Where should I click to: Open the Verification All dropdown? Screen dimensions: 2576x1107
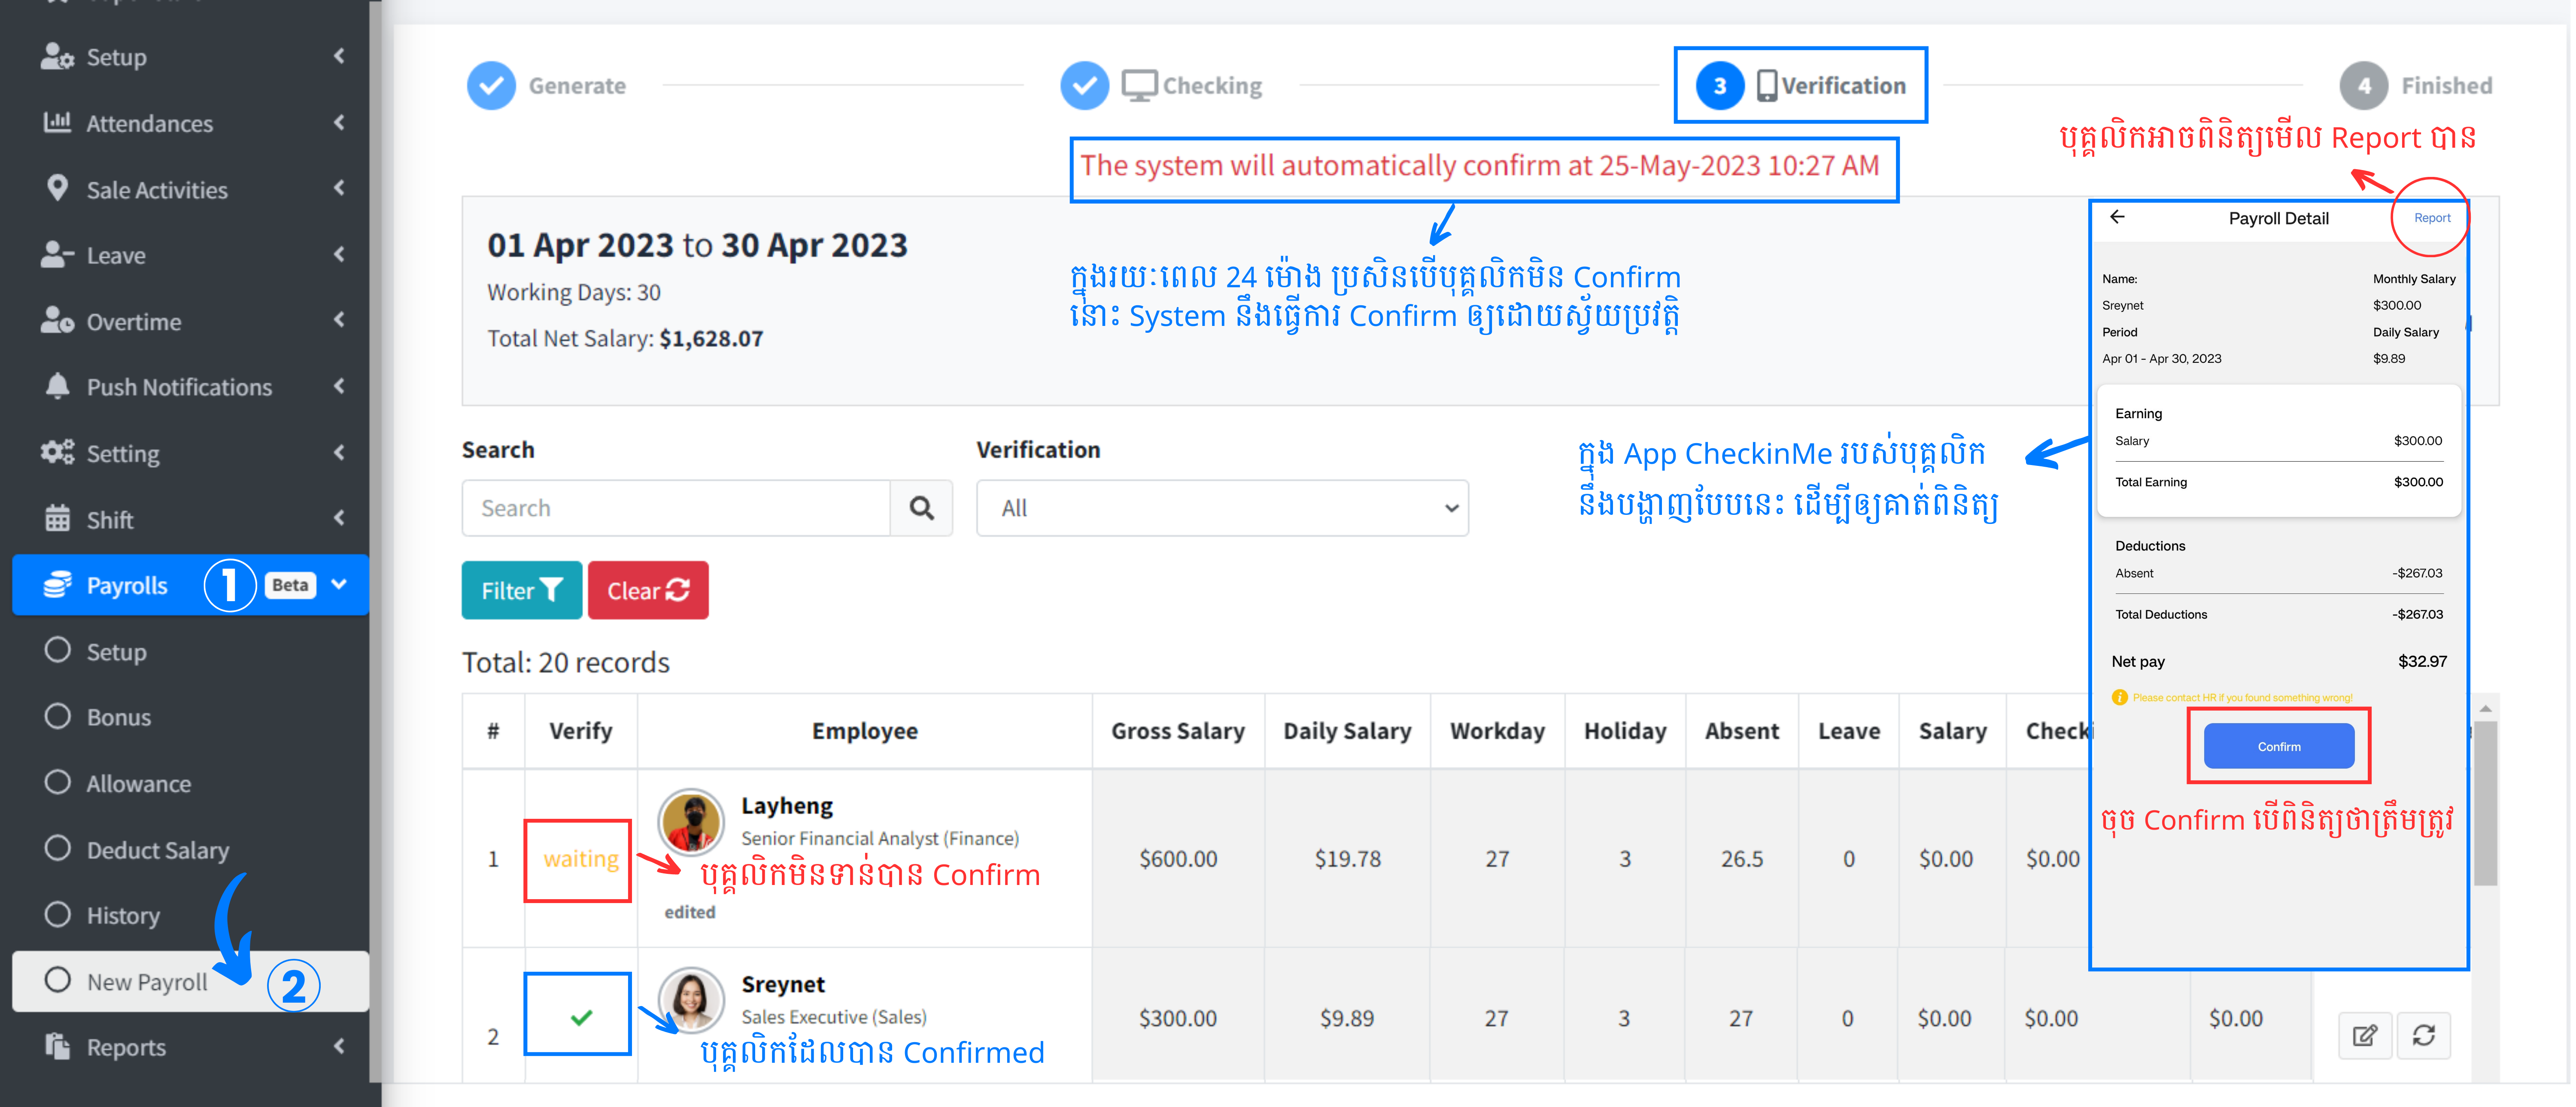coord(1221,508)
